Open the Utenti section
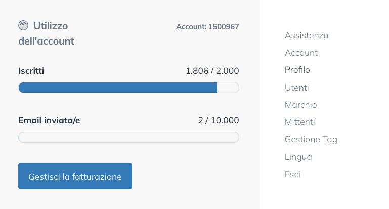Viewport: 389px width, 209px height. [x=296, y=88]
